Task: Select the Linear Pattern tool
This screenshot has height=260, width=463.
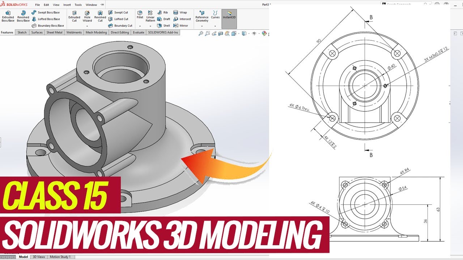Action: [150, 16]
